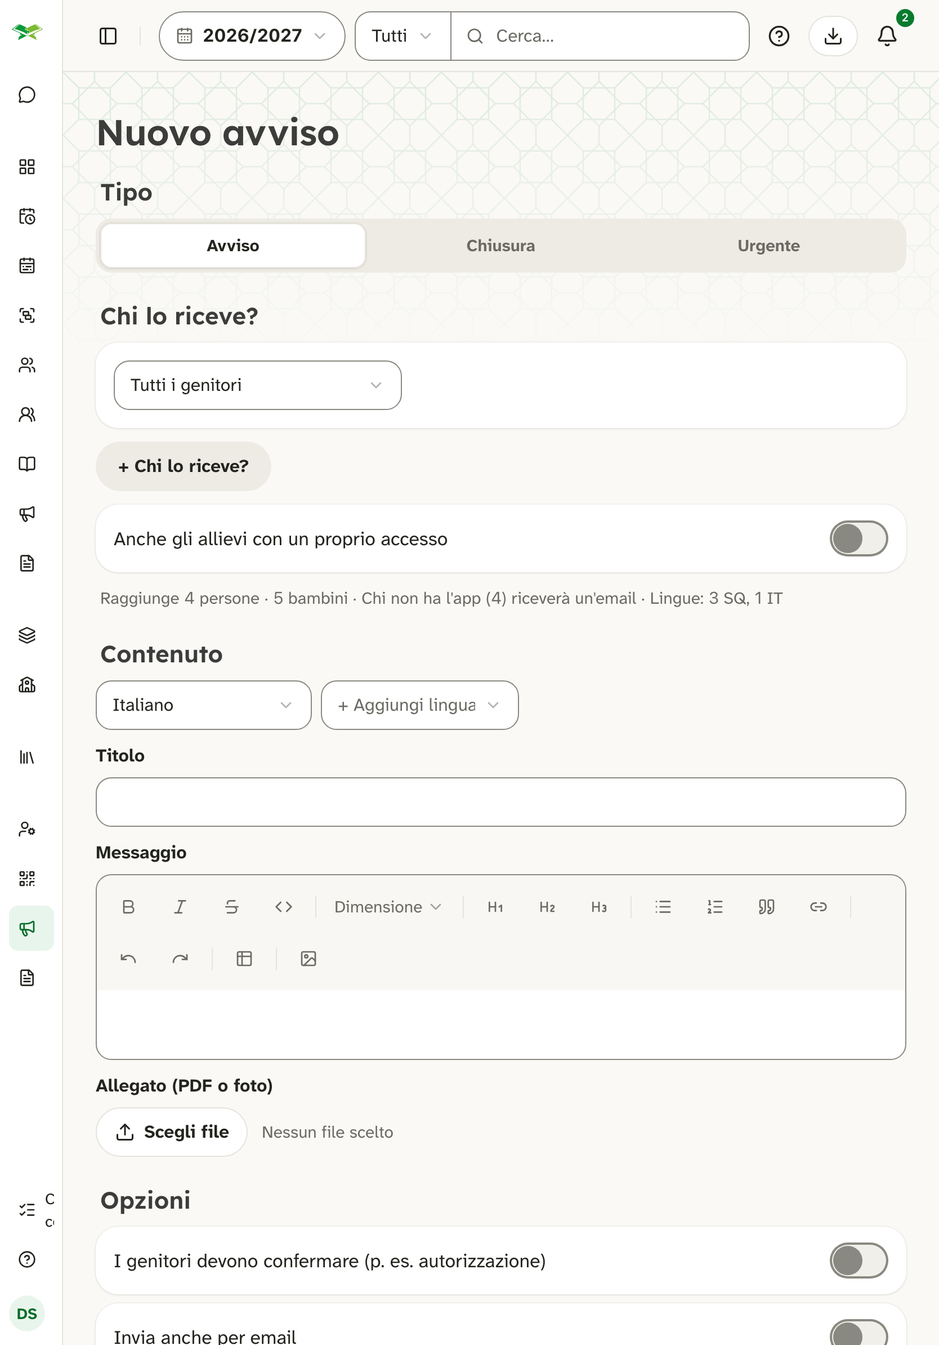
Task: Focus the 'Titolo' input field
Action: coord(500,802)
